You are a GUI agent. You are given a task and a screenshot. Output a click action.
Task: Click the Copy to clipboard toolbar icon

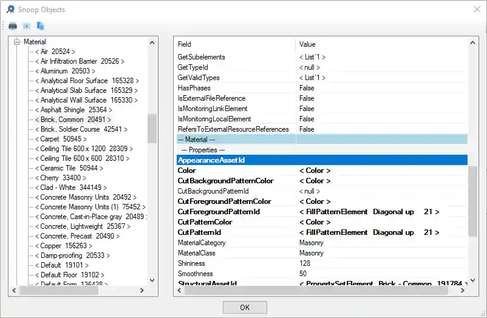41,26
